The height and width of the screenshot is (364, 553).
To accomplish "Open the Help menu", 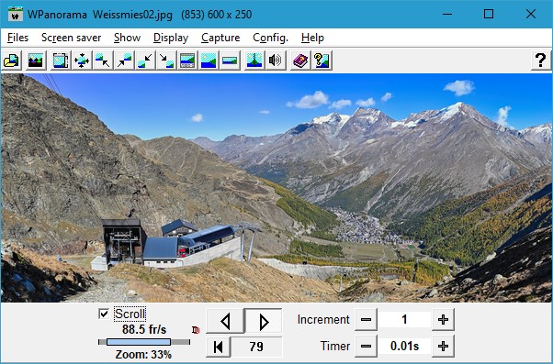I will click(x=312, y=38).
